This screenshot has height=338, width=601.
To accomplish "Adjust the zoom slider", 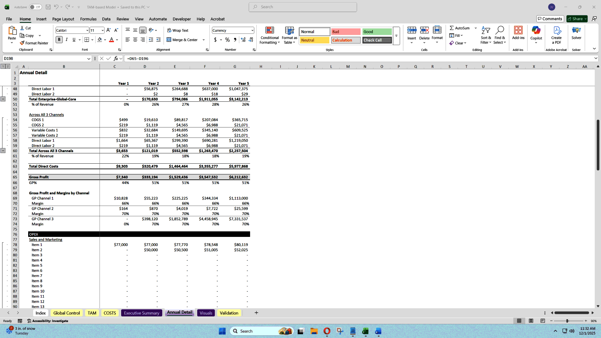I will pyautogui.click(x=567, y=321).
